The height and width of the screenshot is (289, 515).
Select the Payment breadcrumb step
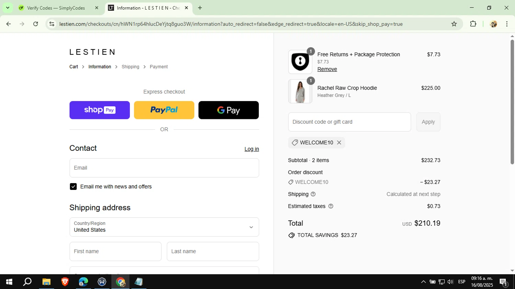click(159, 67)
